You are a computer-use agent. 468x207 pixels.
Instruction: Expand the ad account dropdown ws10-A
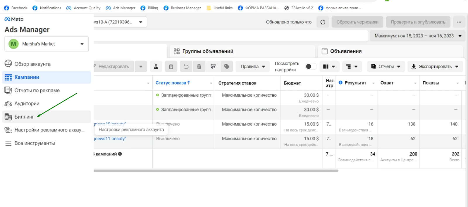pos(120,22)
